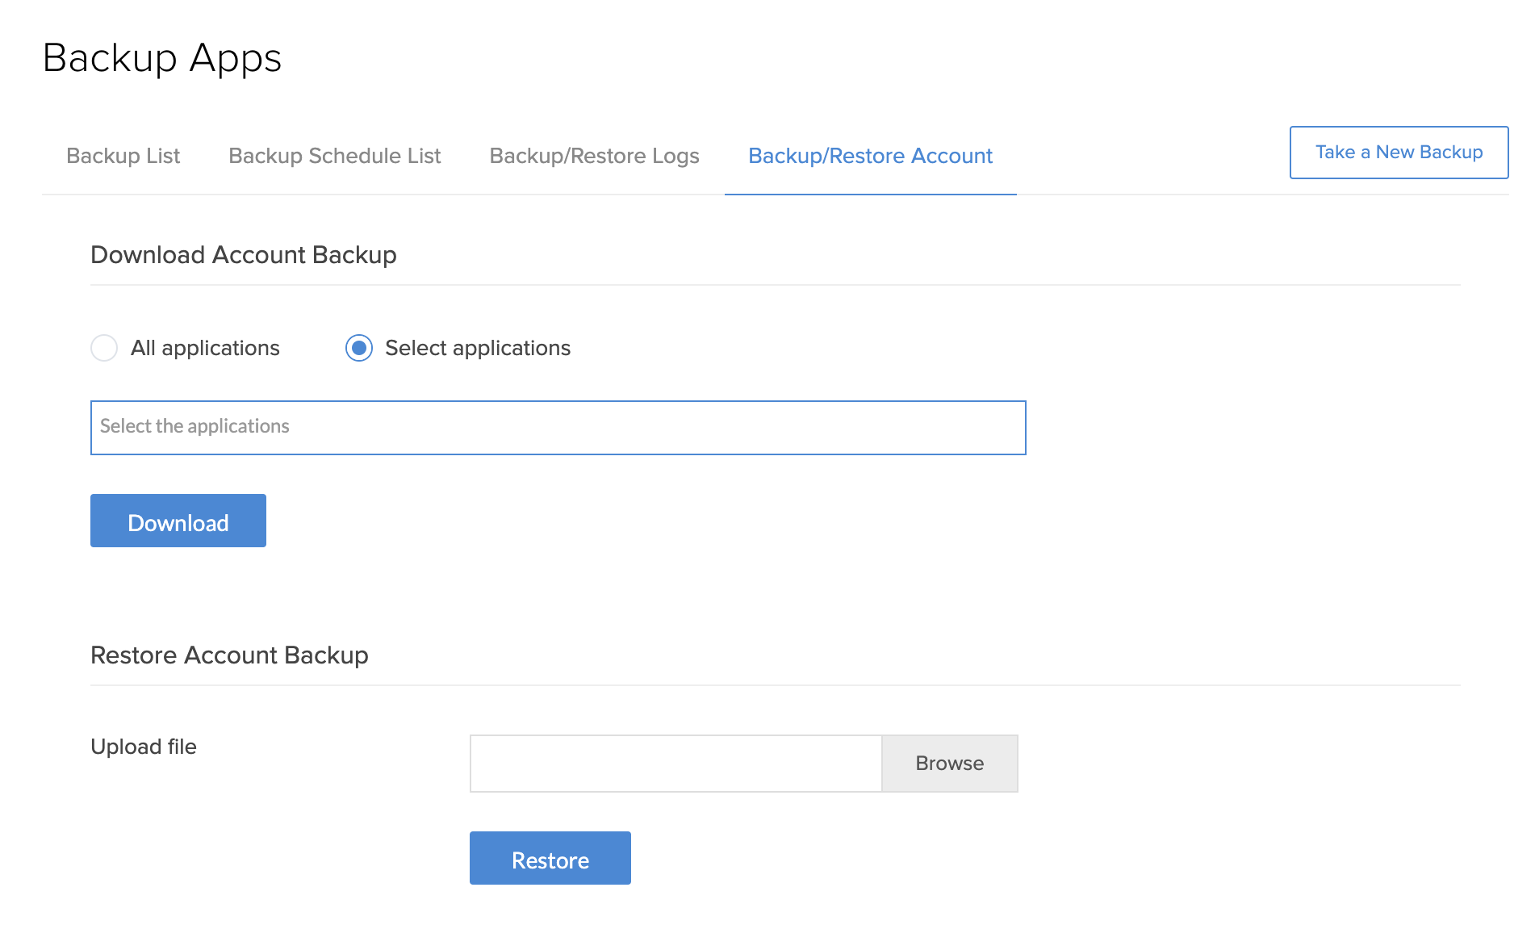Click the "Select applications" label text
The width and height of the screenshot is (1535, 925).
tap(478, 348)
